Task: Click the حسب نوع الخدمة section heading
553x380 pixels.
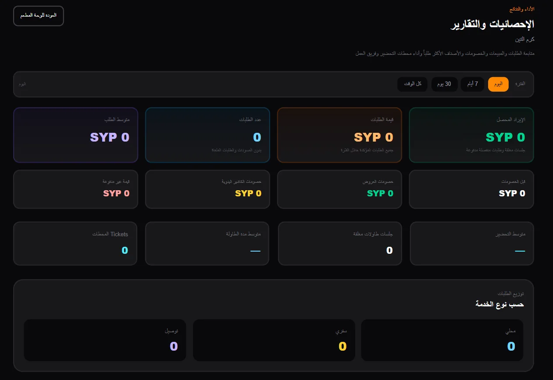Action: pyautogui.click(x=499, y=304)
